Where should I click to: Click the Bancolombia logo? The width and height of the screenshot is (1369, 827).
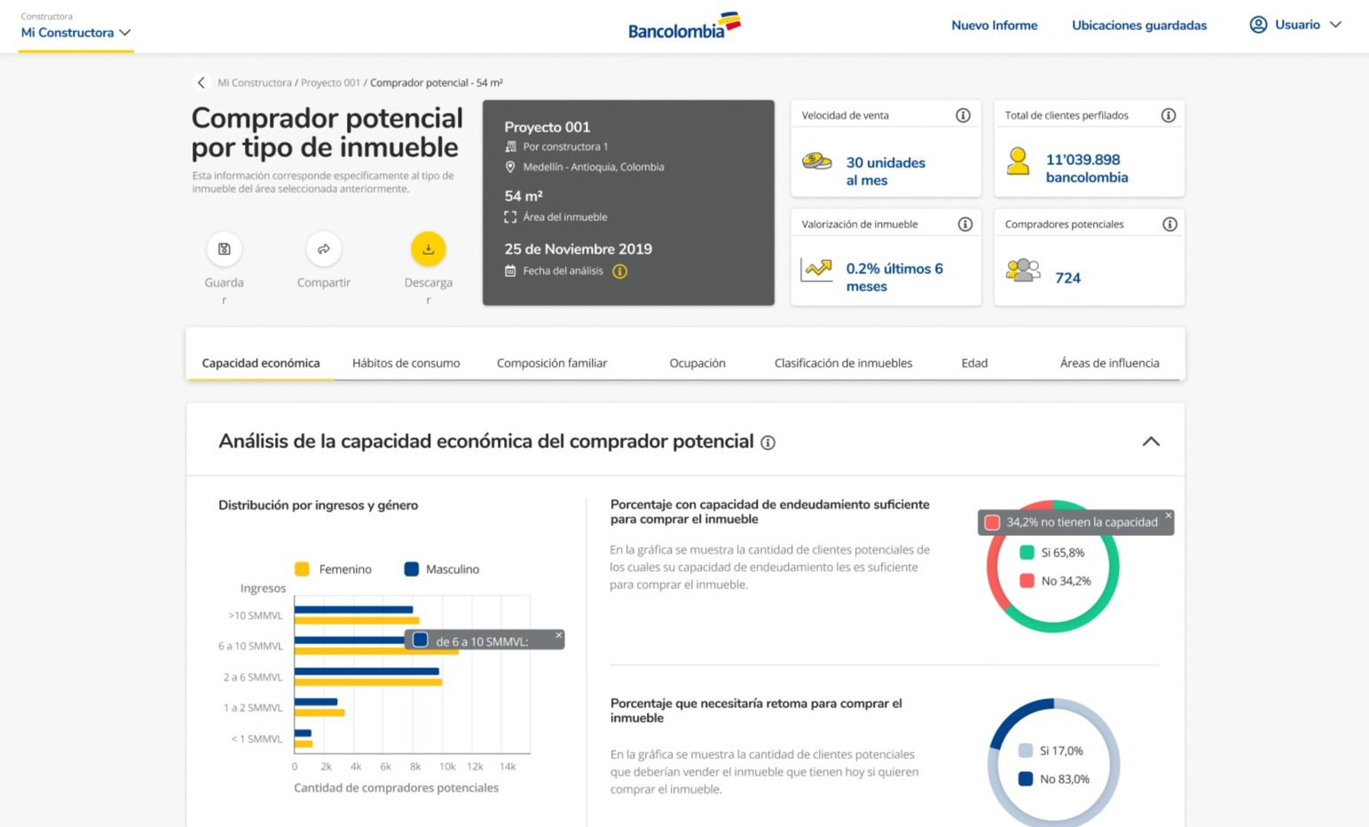(x=684, y=26)
